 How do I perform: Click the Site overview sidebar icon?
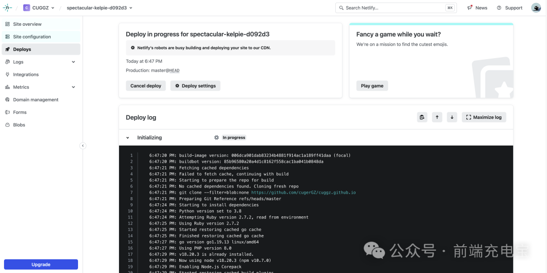(x=7, y=24)
